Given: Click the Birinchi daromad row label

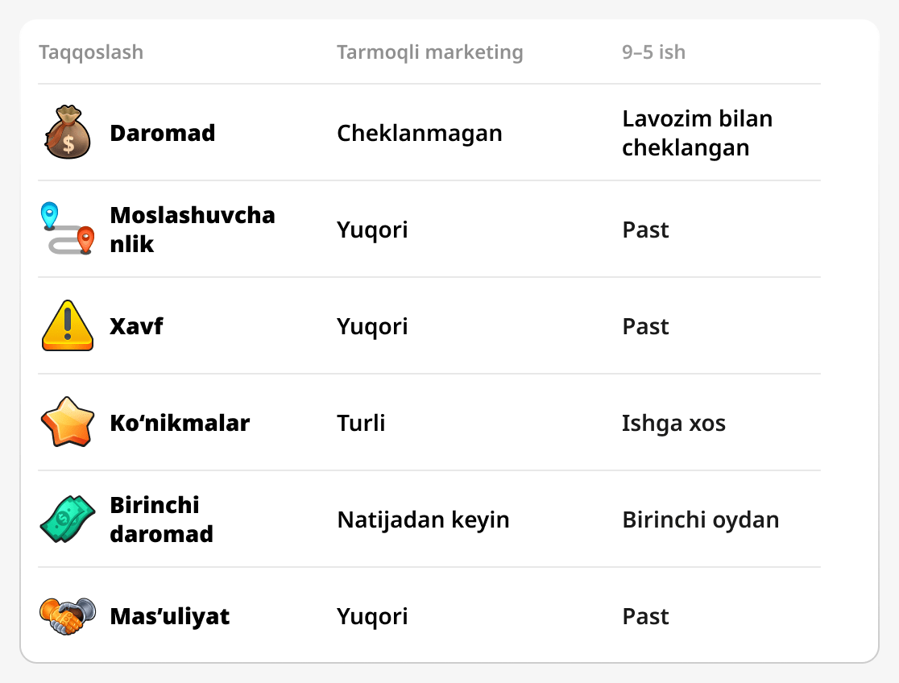Looking at the screenshot, I should 161,519.
